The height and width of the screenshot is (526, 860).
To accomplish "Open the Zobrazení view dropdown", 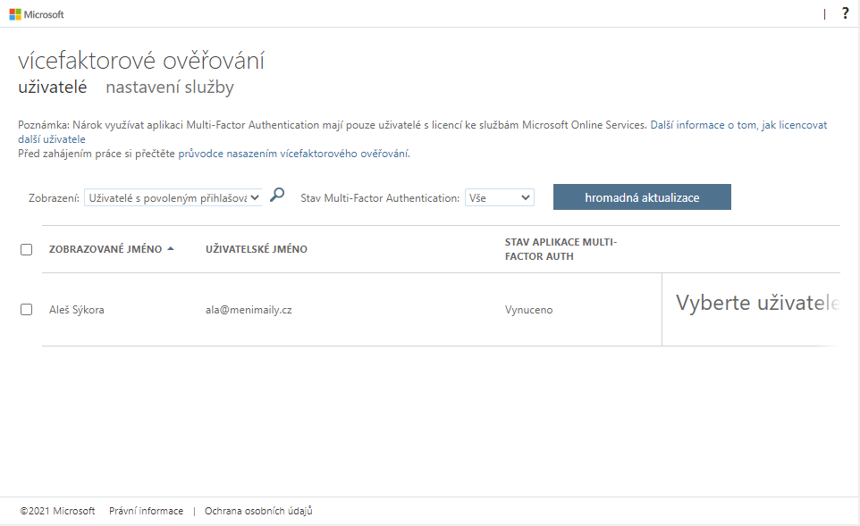I will [173, 197].
